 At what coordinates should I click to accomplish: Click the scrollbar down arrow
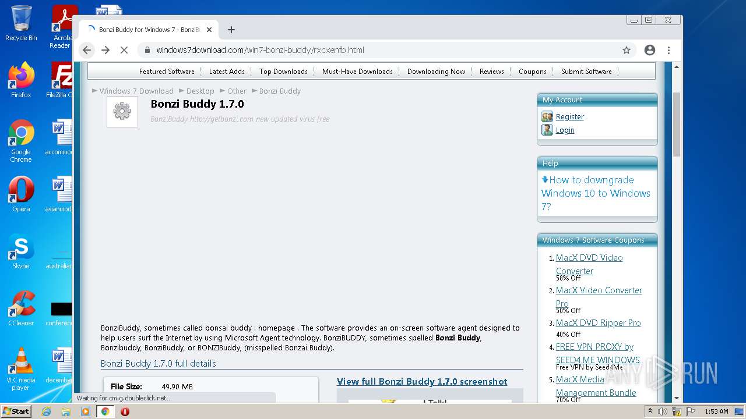(677, 398)
